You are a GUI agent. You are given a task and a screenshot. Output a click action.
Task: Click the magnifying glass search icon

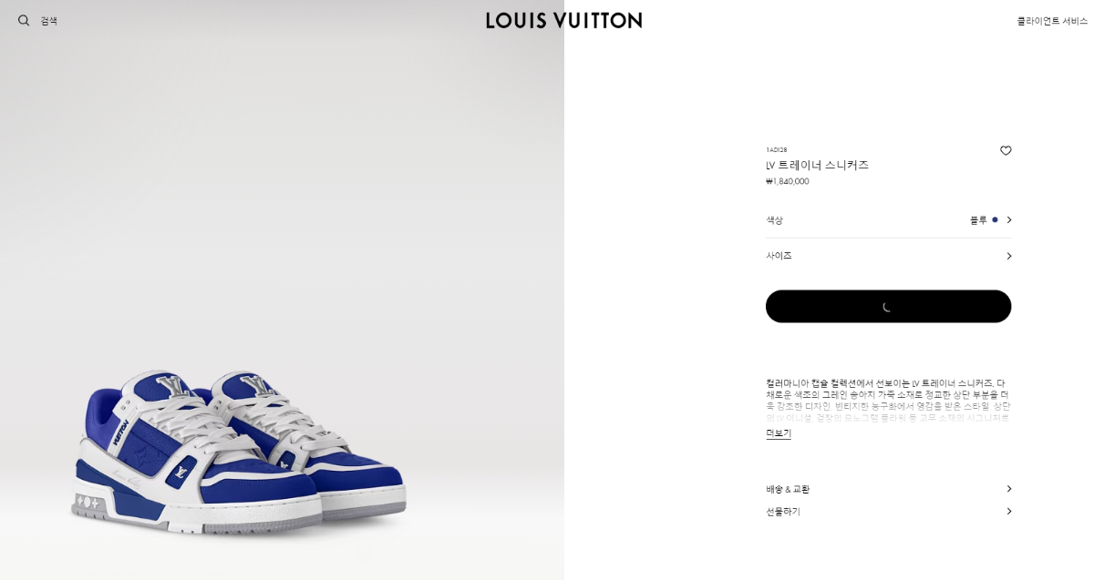click(24, 20)
